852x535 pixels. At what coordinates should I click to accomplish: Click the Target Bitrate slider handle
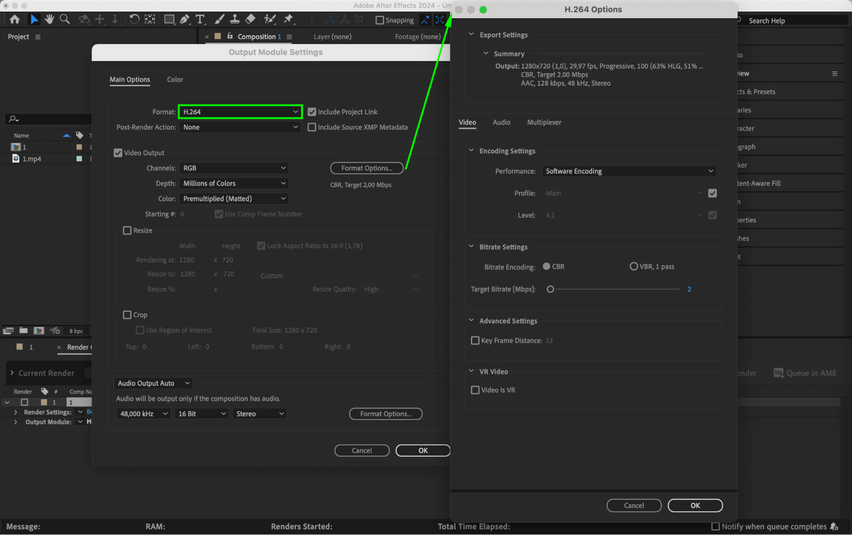tap(550, 289)
